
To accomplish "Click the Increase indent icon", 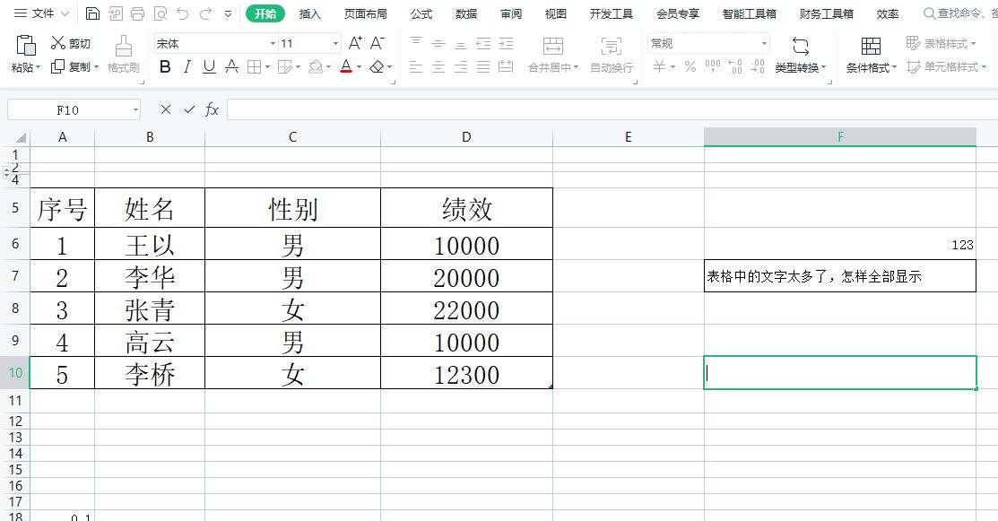I will click(x=506, y=43).
